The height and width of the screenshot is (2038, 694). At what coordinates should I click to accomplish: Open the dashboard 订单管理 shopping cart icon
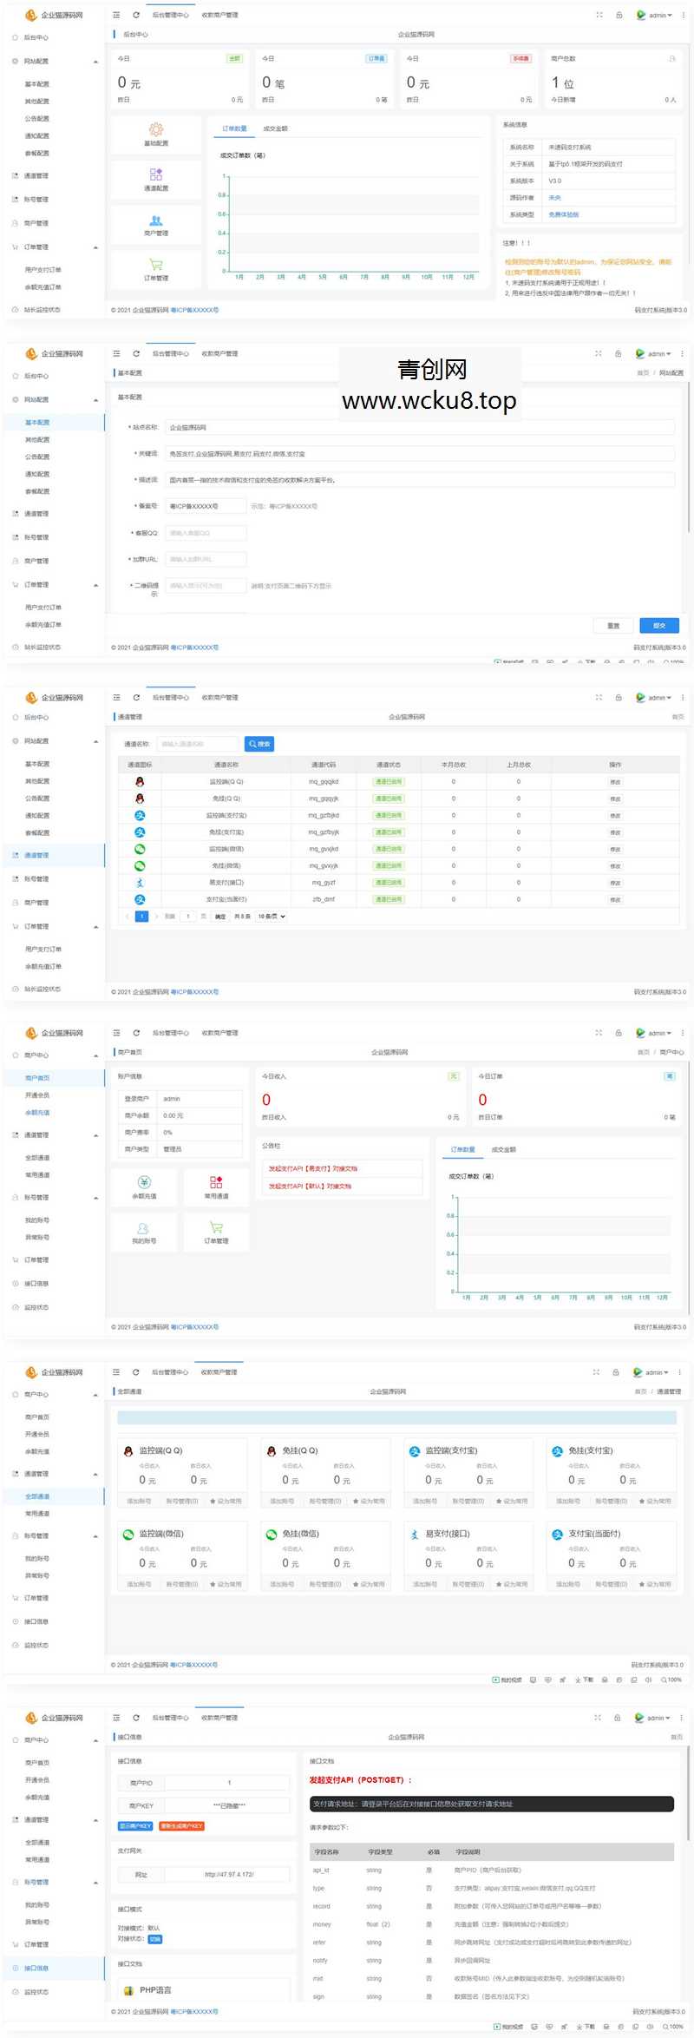(x=156, y=265)
